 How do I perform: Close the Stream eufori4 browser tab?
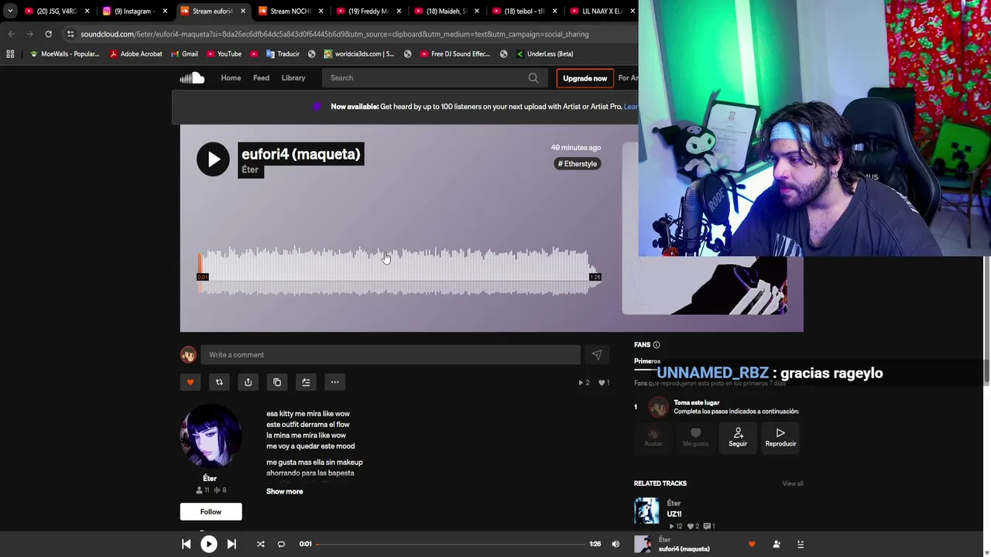(243, 11)
